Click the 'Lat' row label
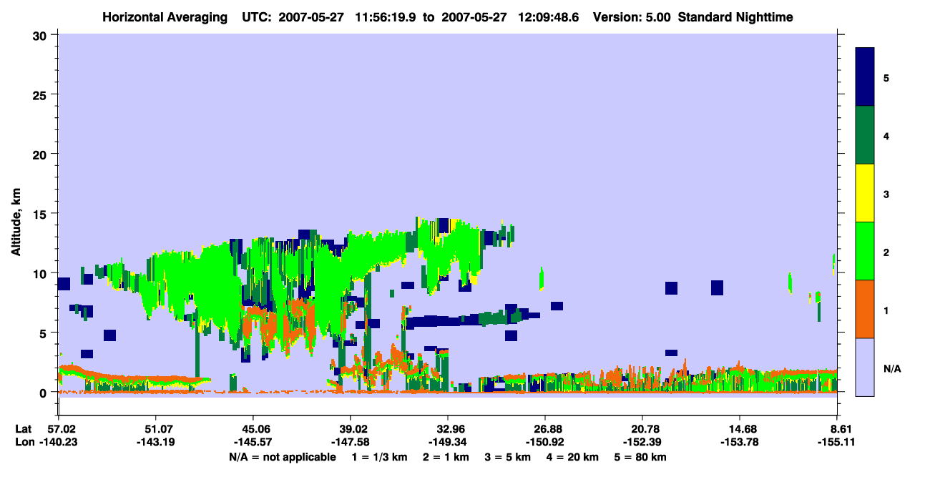Image resolution: width=930 pixels, height=477 pixels. [x=24, y=428]
